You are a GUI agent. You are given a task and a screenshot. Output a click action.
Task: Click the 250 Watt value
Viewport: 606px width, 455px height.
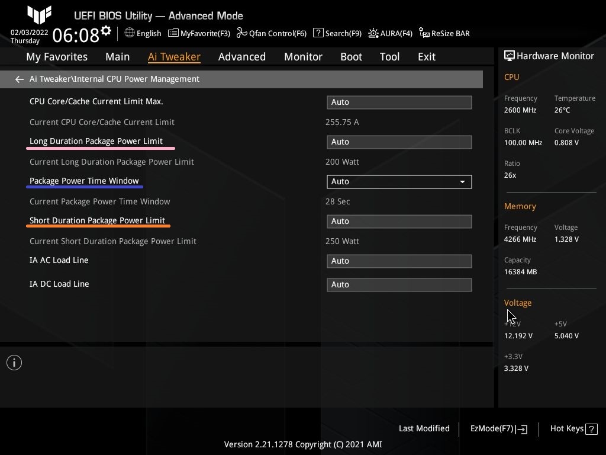[342, 242]
